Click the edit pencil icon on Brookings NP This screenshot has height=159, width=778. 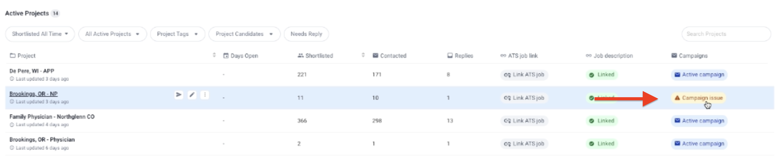coord(192,94)
